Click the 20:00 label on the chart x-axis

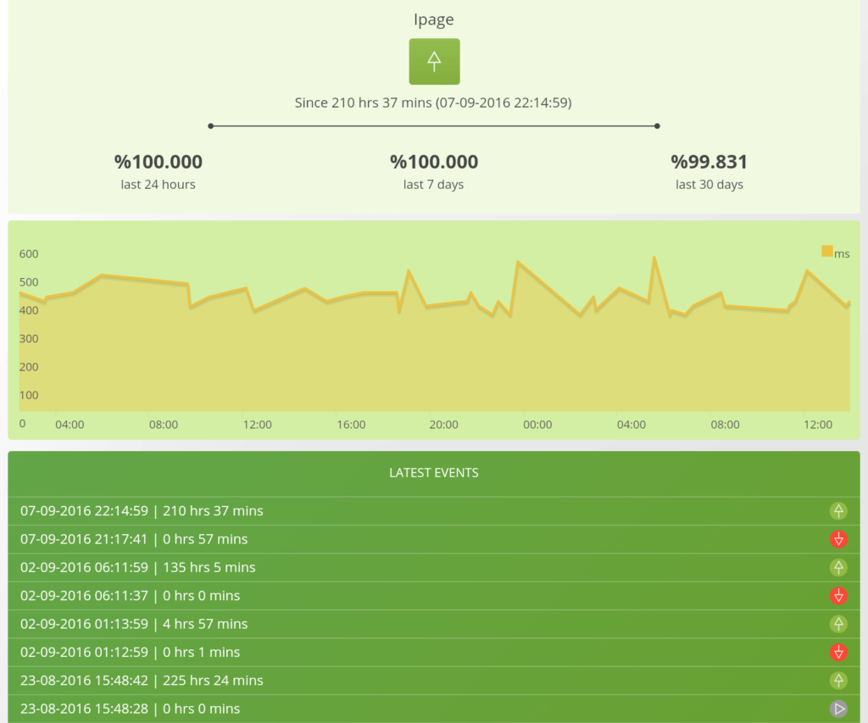[444, 425]
